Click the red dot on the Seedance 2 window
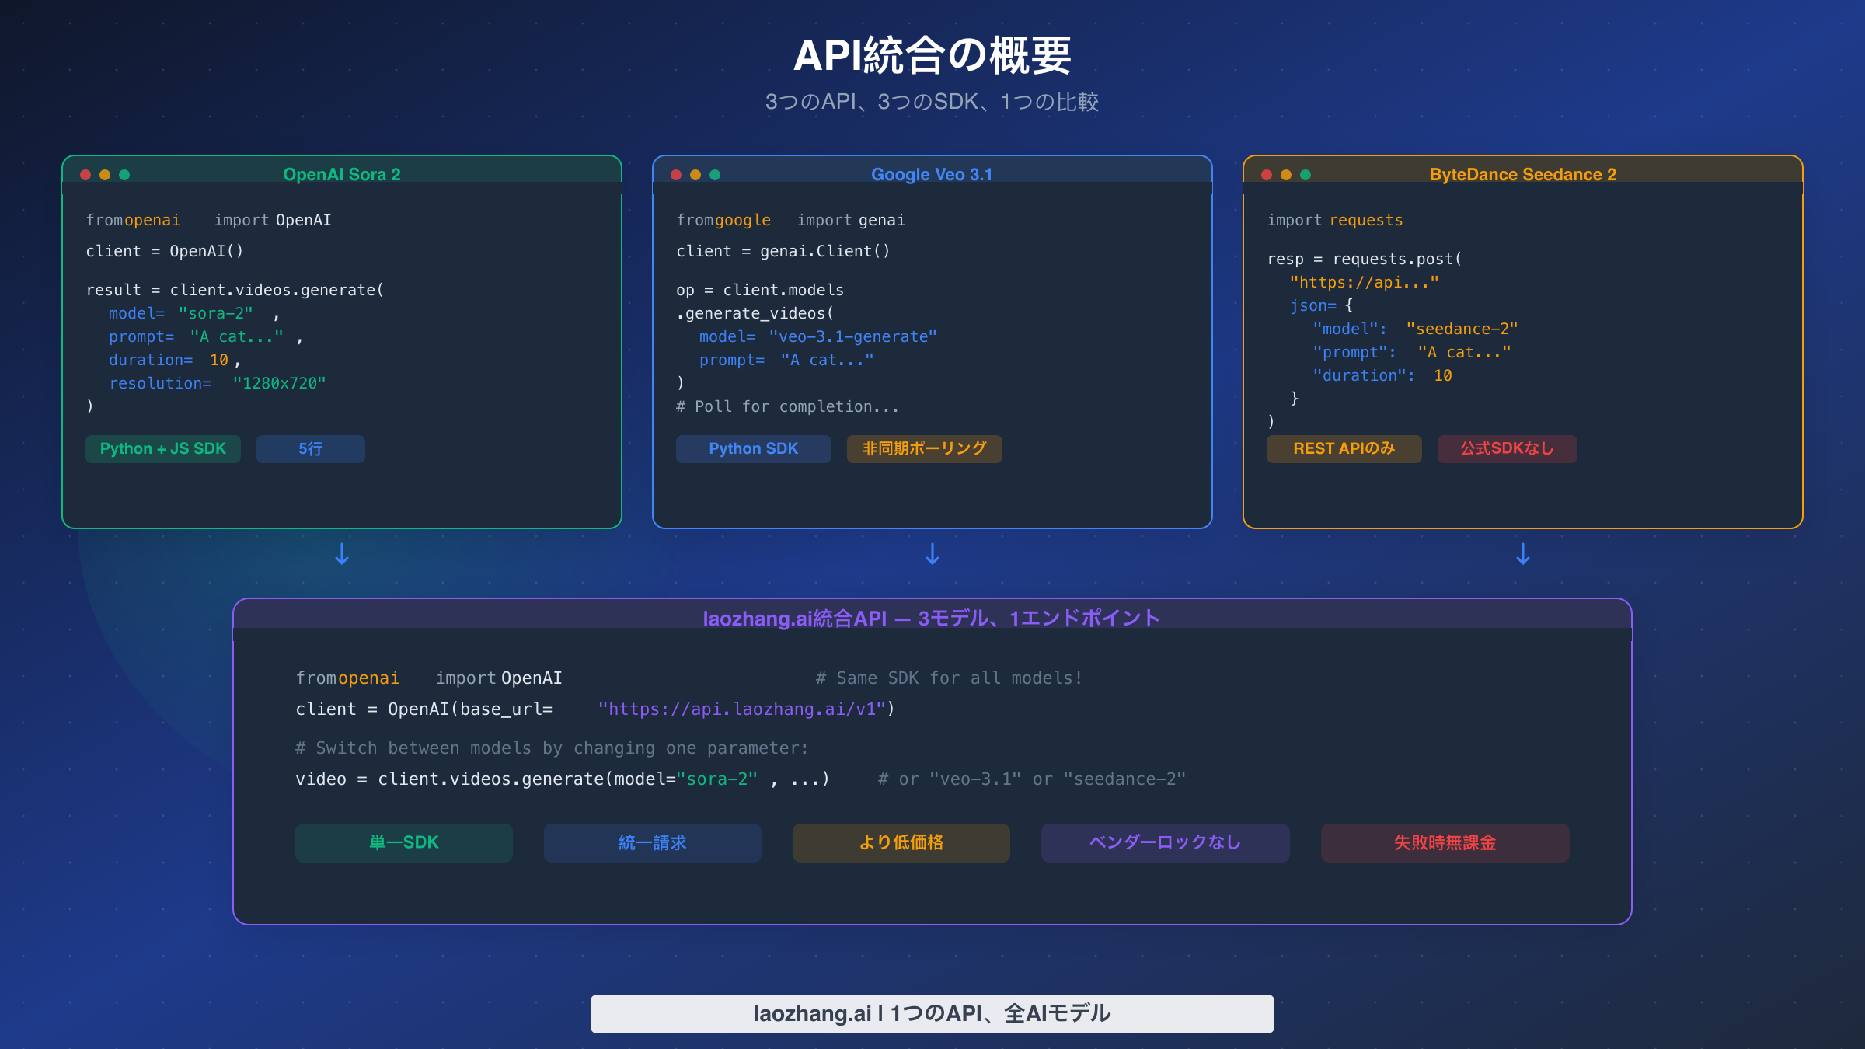The height and width of the screenshot is (1049, 1865). [1265, 176]
